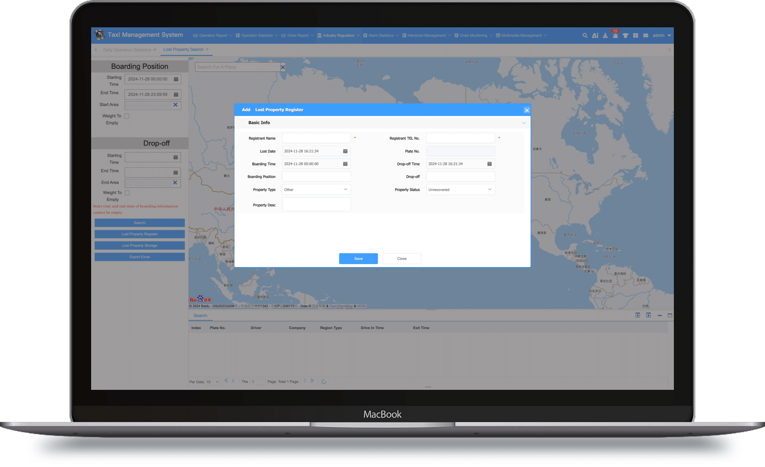Click the download icon in header
Image resolution: width=765 pixels, height=467 pixels.
click(605, 35)
